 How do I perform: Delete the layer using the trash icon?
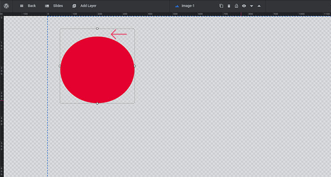pos(229,6)
